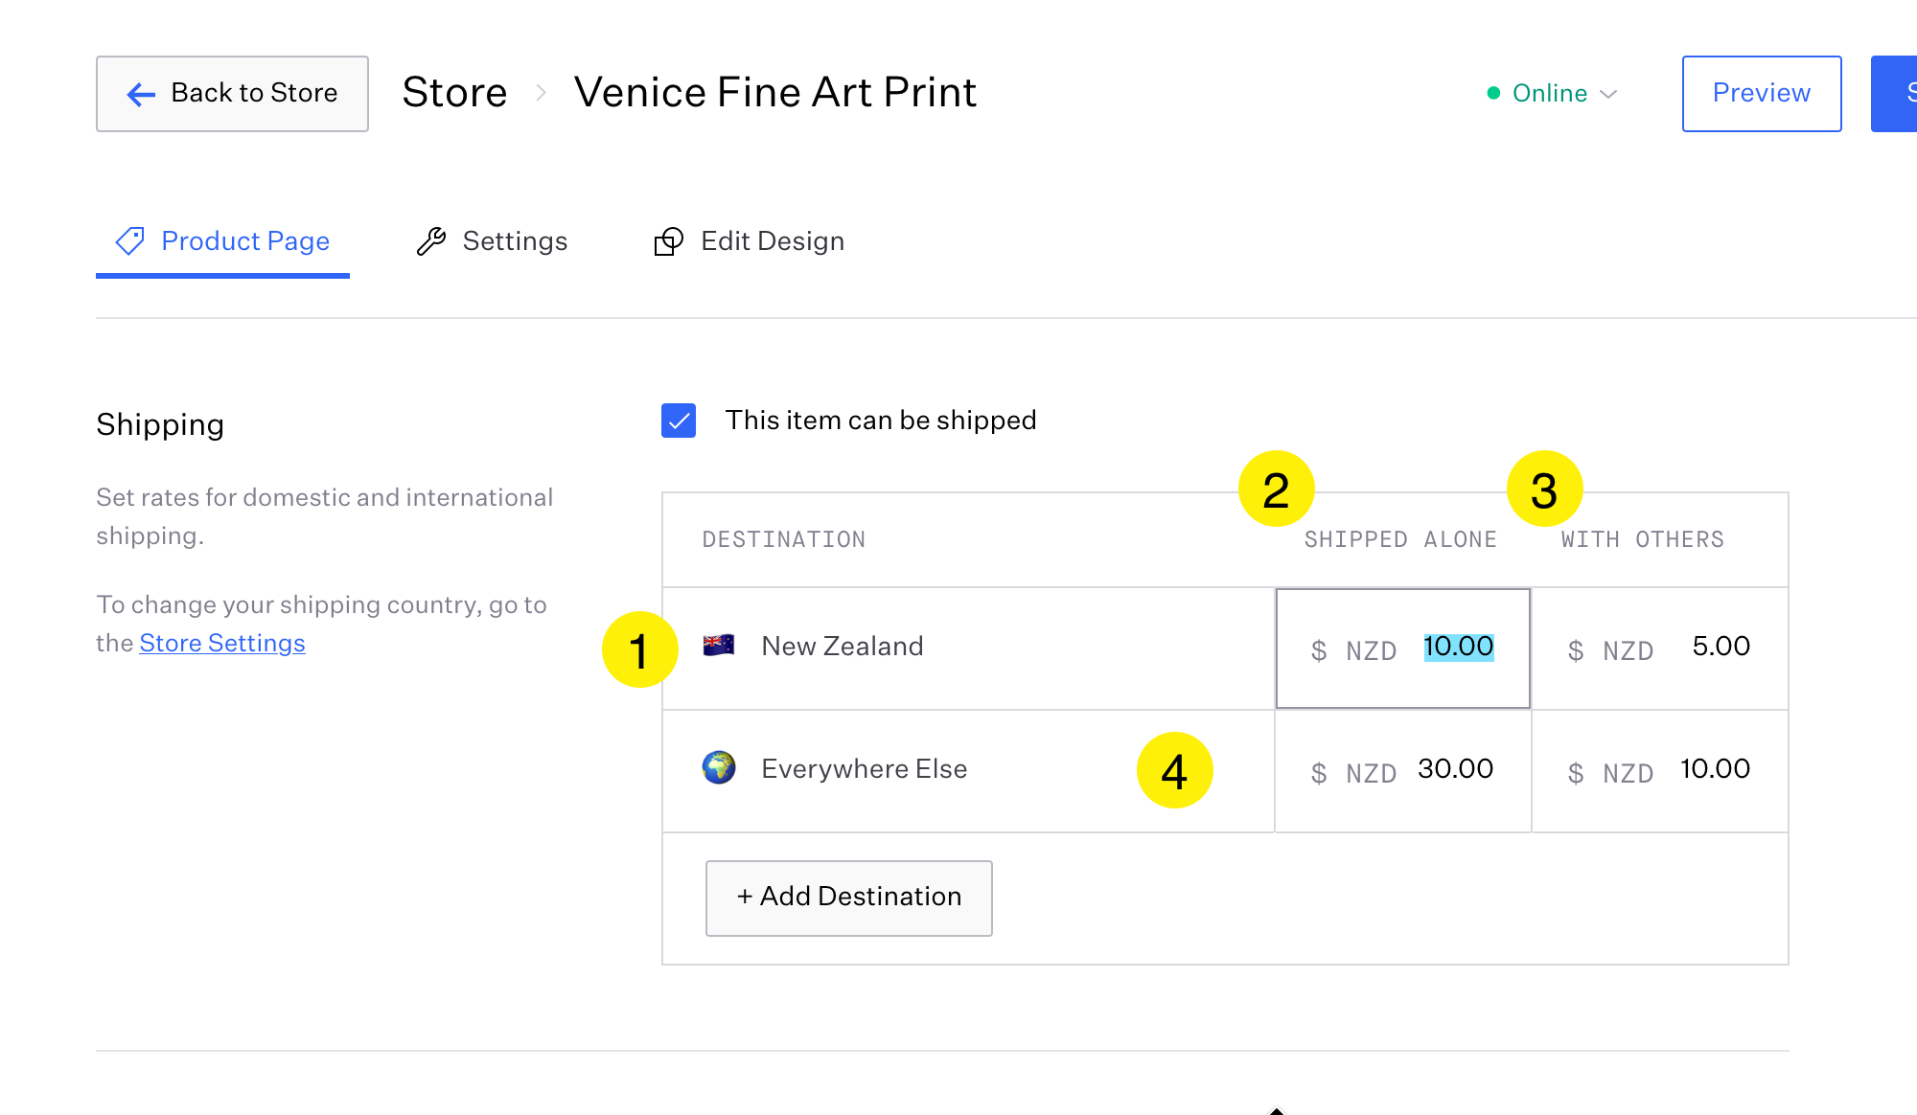Click the Add Destination button
Screen dimensions: 1917x1115
tap(848, 898)
